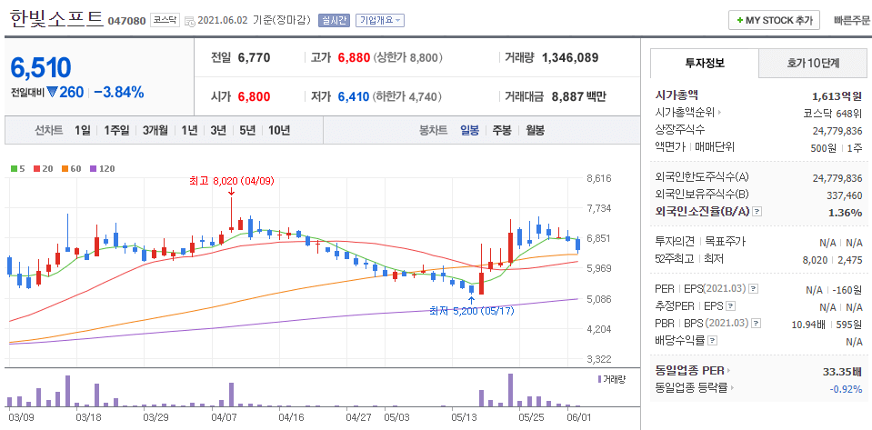Click the help icon next to 추정PER EPS
The width and height of the screenshot is (872, 430).
731,306
